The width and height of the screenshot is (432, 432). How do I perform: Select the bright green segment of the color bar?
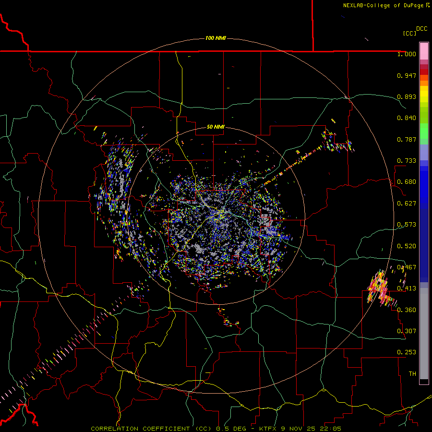424,131
